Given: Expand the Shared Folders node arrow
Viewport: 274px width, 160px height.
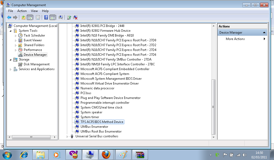Looking at the screenshot, I should 16,45.
